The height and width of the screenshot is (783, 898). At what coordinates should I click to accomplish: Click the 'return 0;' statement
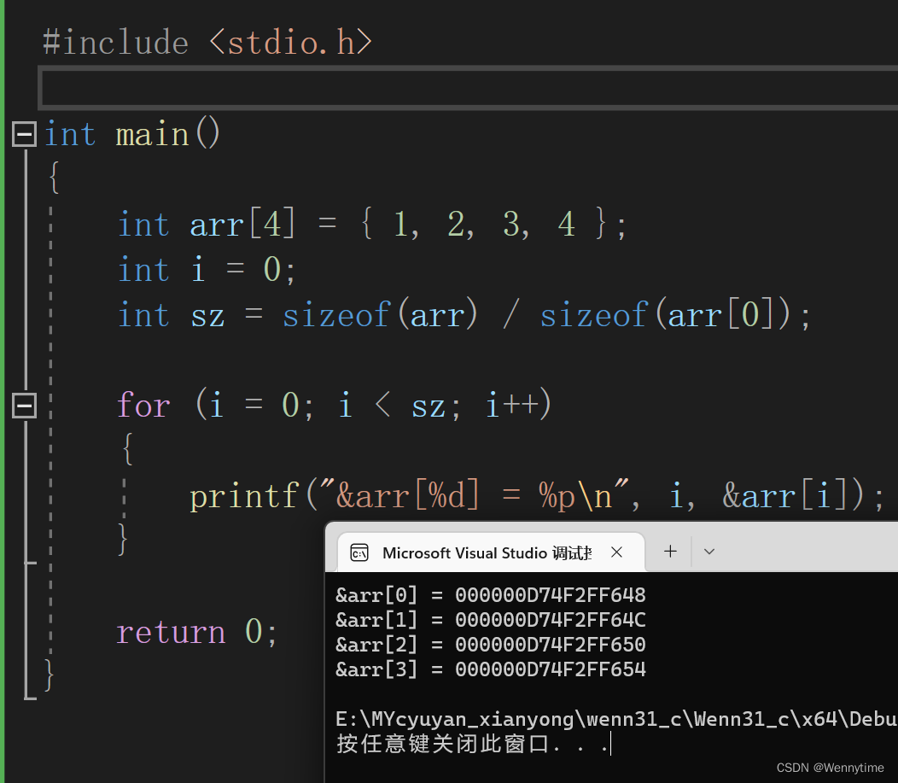197,632
